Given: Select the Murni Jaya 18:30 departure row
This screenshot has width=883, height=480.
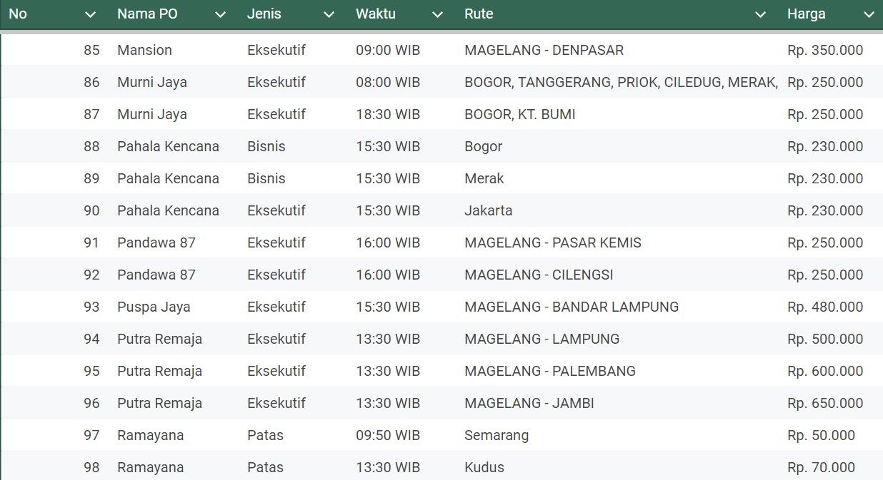Looking at the screenshot, I should [286, 114].
